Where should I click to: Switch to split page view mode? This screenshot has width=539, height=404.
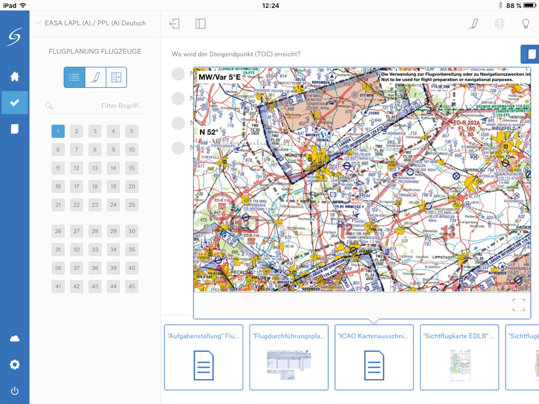pyautogui.click(x=116, y=77)
